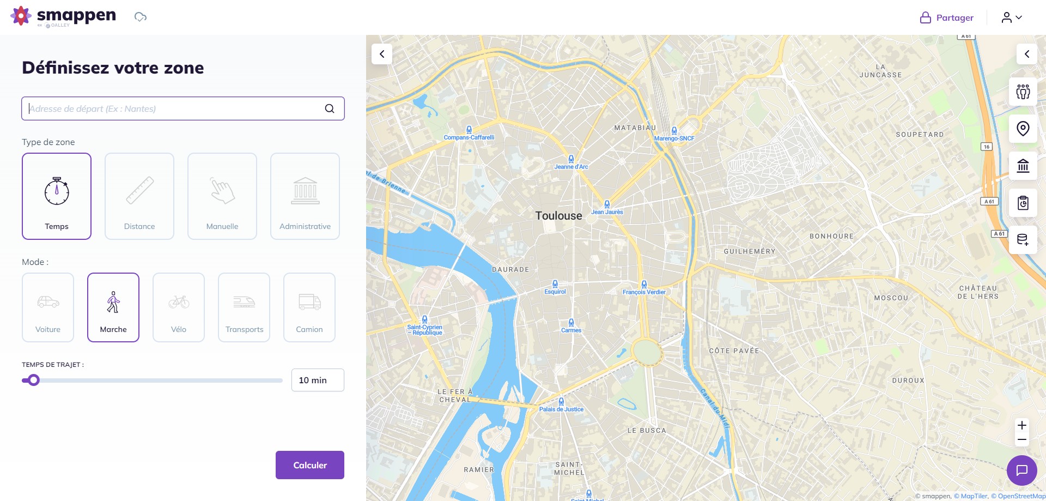
Task: Click the LE BUSCA district label
Action: 647,430
